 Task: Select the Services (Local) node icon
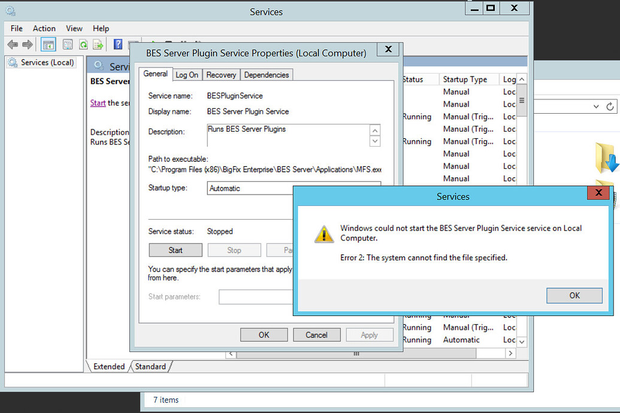[x=13, y=62]
